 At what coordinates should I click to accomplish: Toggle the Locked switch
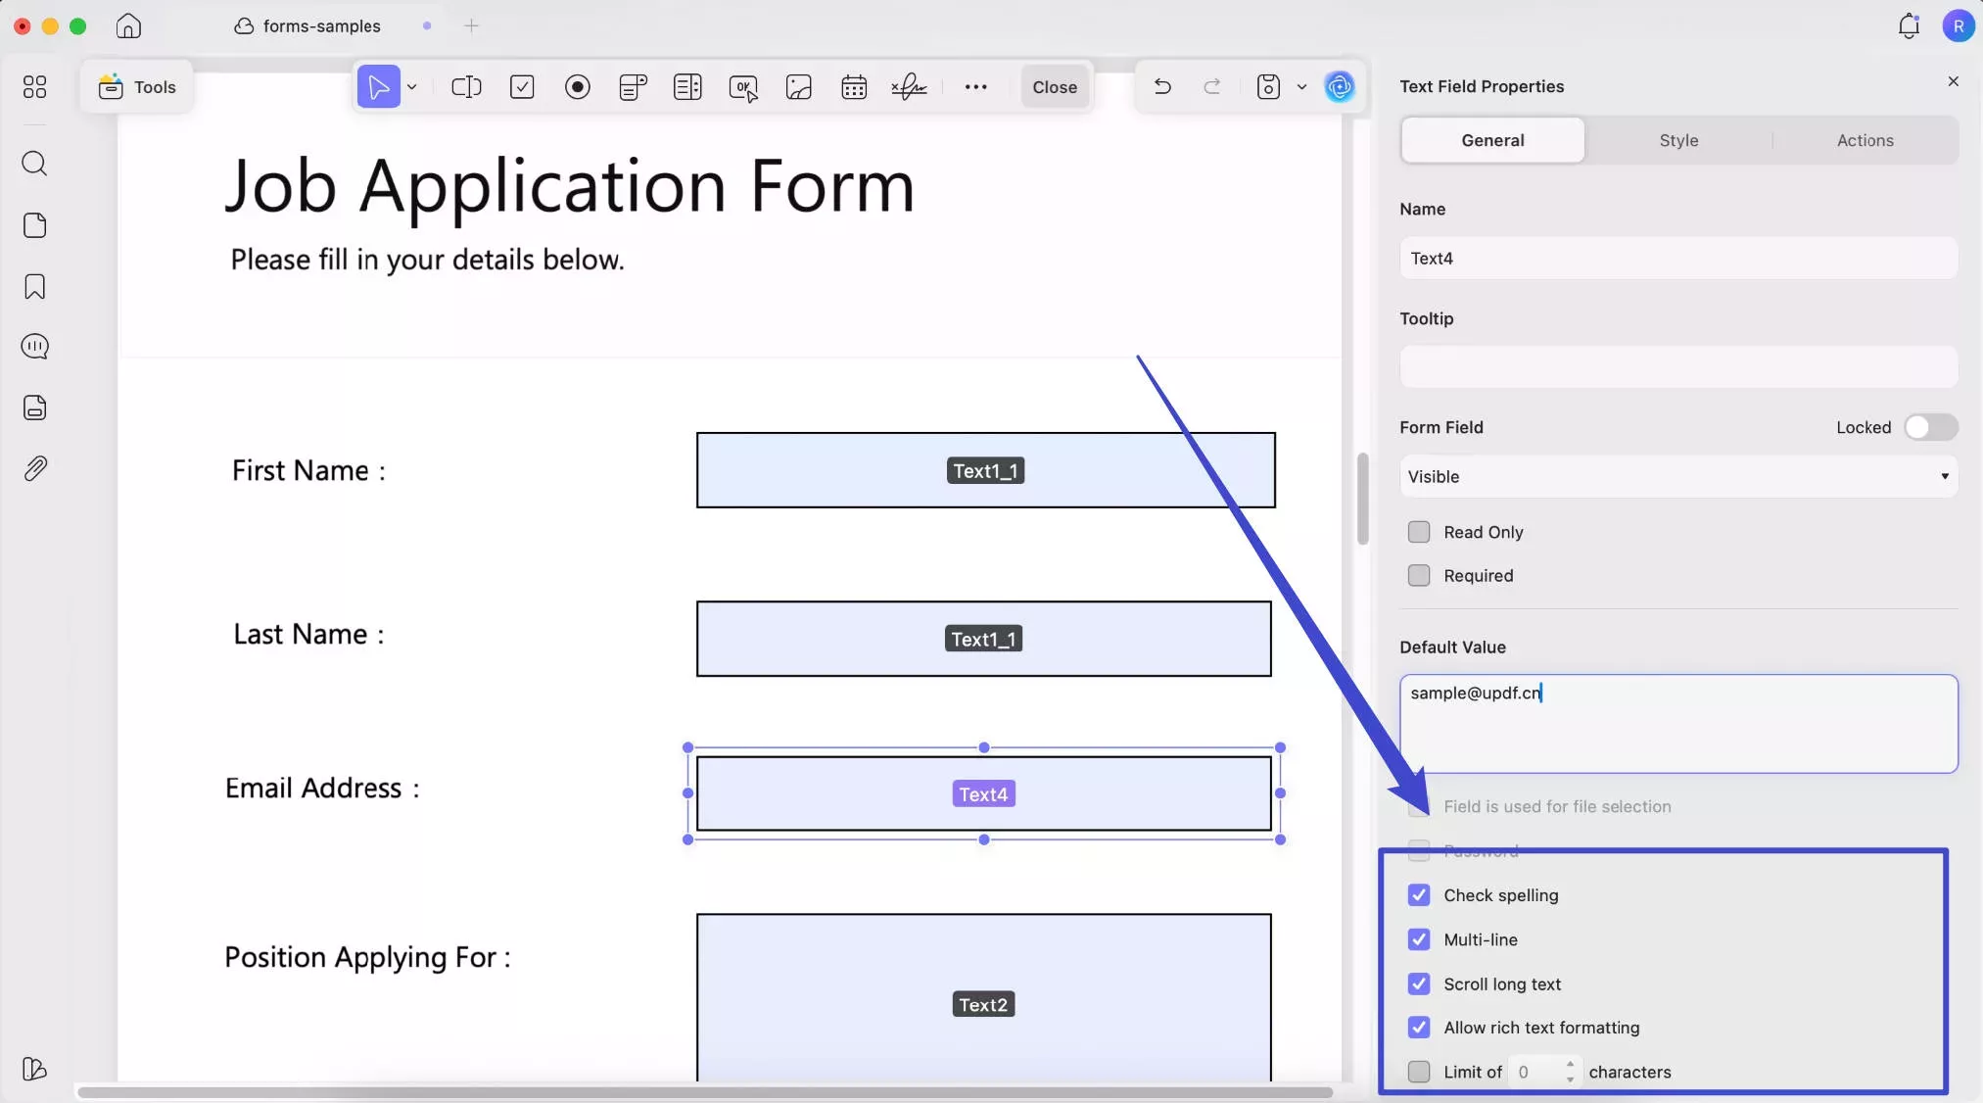(1930, 427)
